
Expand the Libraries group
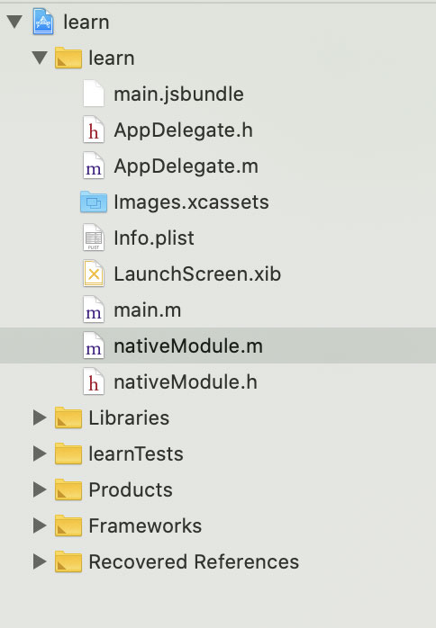click(40, 417)
